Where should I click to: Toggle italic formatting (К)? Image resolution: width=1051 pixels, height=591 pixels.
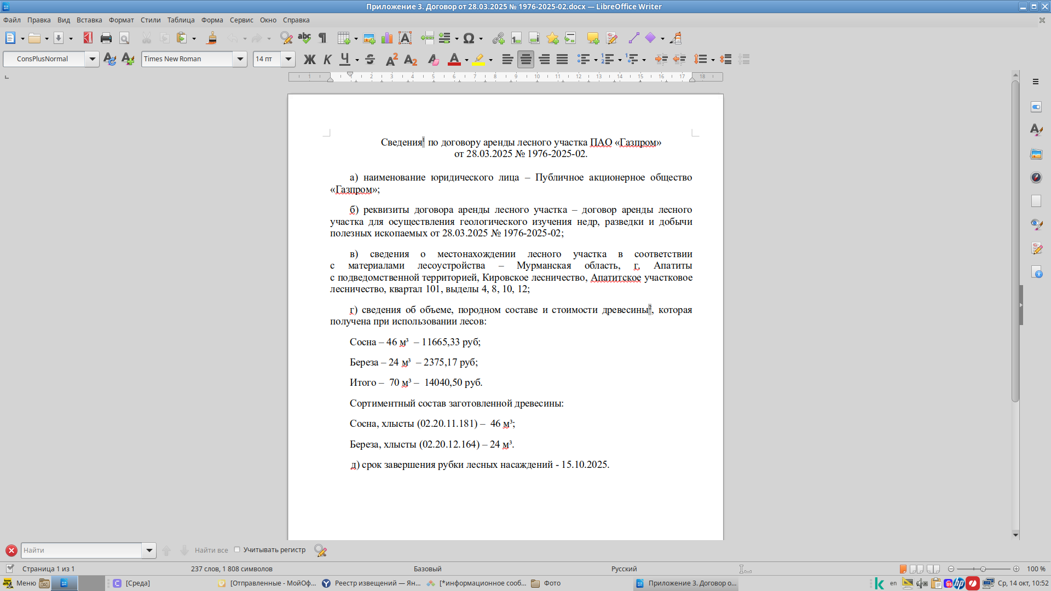(x=327, y=59)
